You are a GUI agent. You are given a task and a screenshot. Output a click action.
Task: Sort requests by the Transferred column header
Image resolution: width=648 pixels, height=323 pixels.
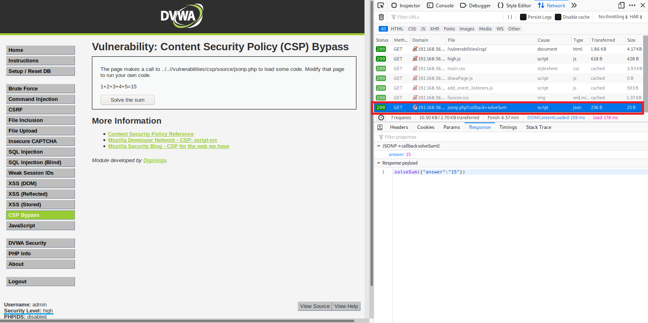click(x=607, y=40)
